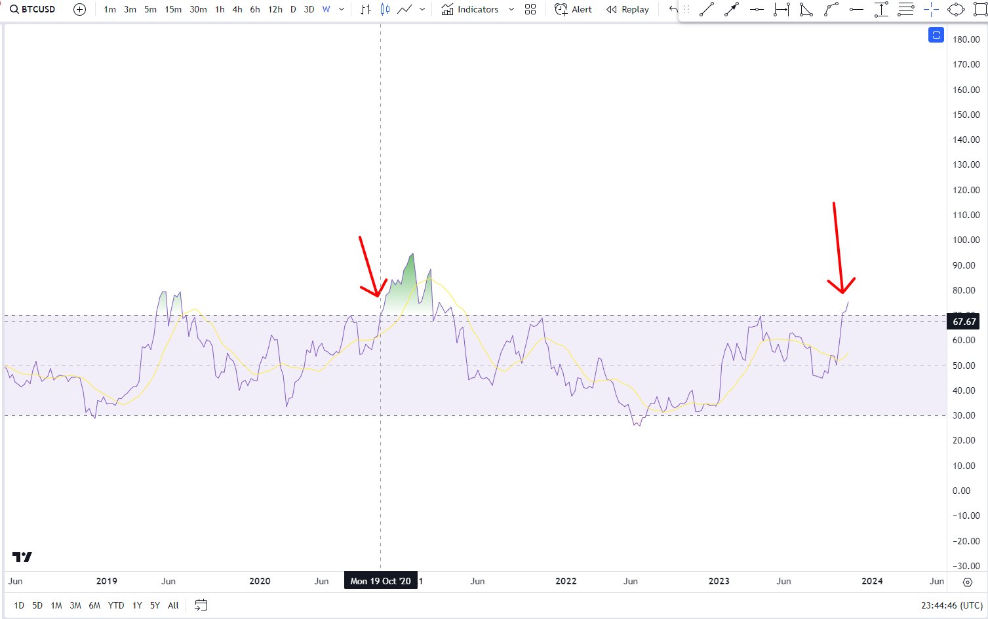The height and width of the screenshot is (619, 988).
Task: Select the ellipse drawing tool
Action: coord(956,10)
